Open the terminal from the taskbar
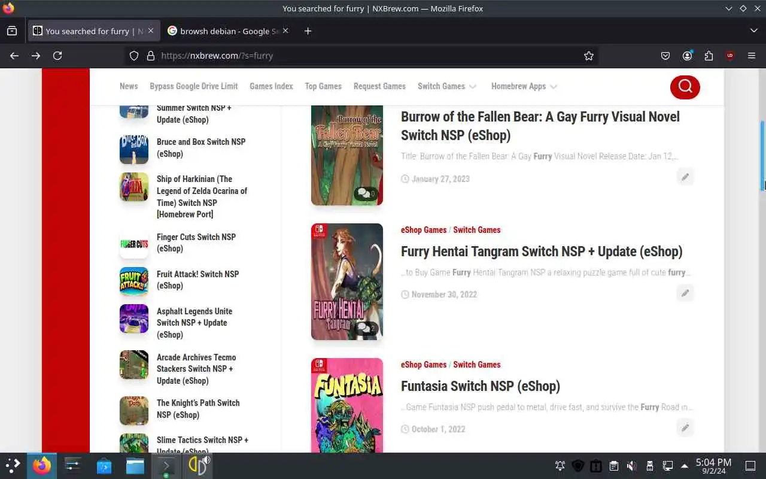This screenshot has height=479, width=766. pos(166,465)
